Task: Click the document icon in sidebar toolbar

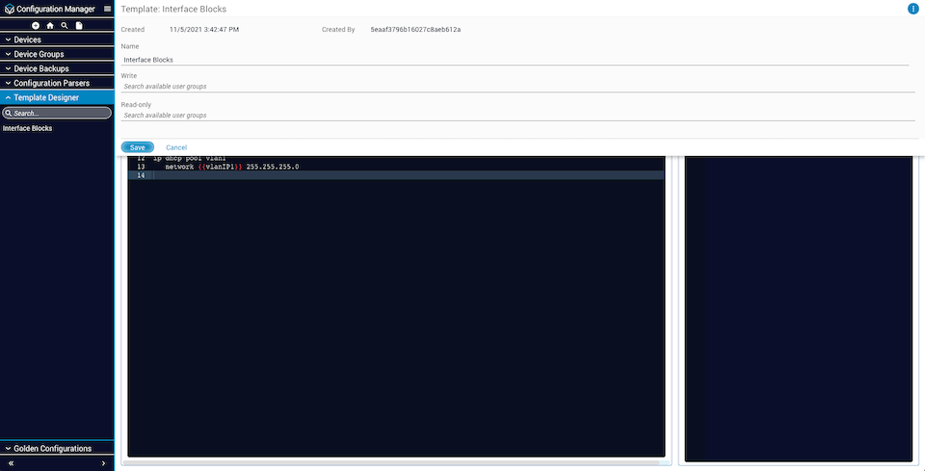Action: [79, 25]
